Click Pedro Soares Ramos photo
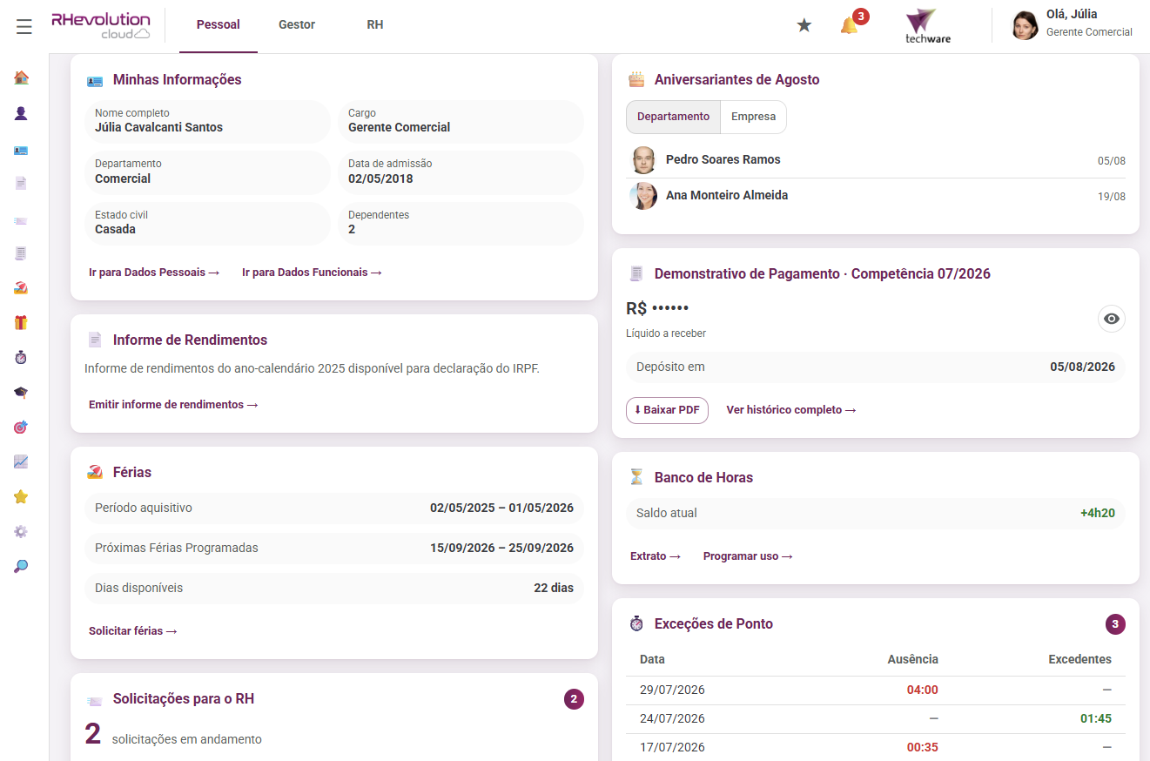Viewport: 1150px width, 761px height. coord(643,160)
